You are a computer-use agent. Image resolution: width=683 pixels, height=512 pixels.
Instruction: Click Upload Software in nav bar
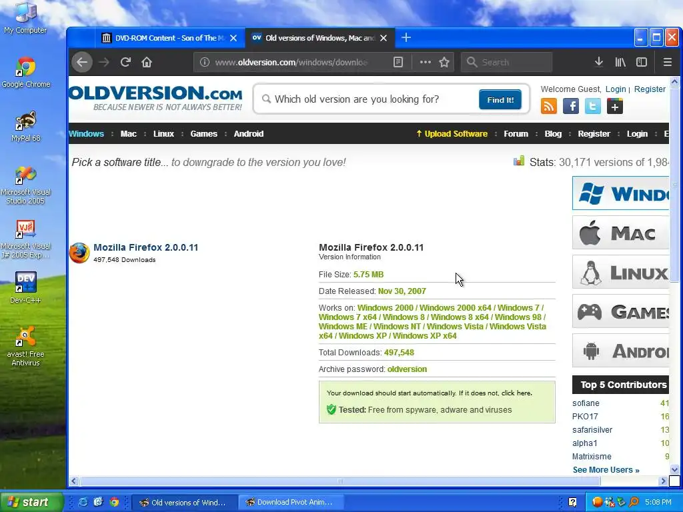point(452,133)
